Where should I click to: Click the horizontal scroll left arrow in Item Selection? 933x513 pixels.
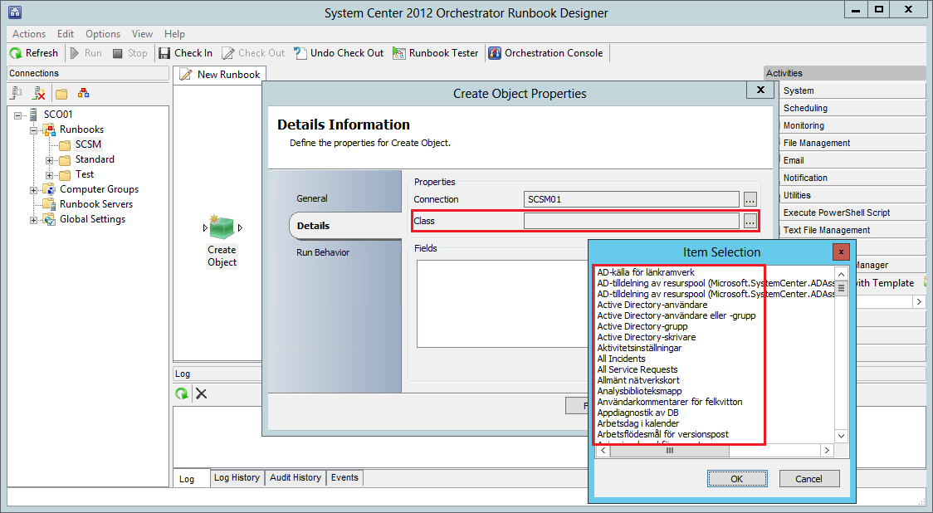point(603,451)
